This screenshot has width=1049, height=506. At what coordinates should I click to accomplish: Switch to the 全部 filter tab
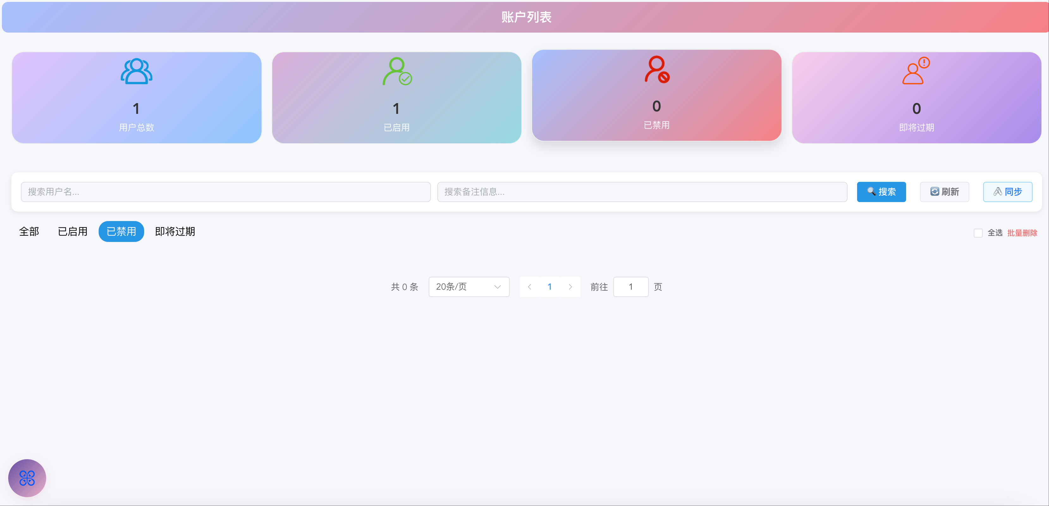point(29,231)
